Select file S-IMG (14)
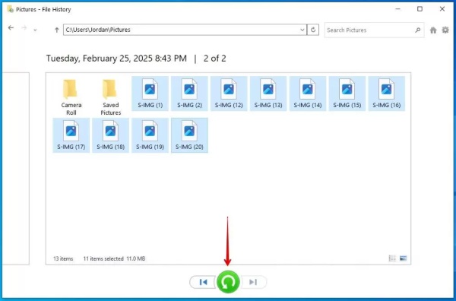This screenshot has width=456, height=301. [308, 93]
